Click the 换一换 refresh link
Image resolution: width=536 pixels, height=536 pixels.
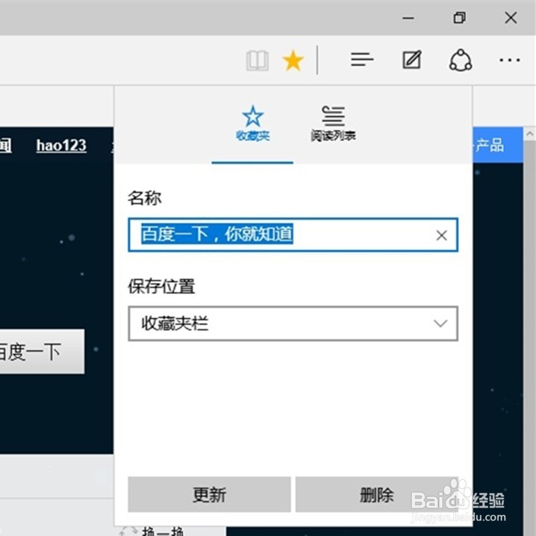163,531
